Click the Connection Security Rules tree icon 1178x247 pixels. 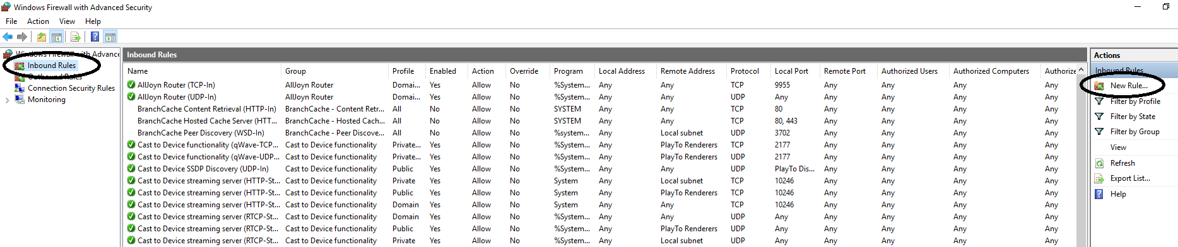[20, 88]
